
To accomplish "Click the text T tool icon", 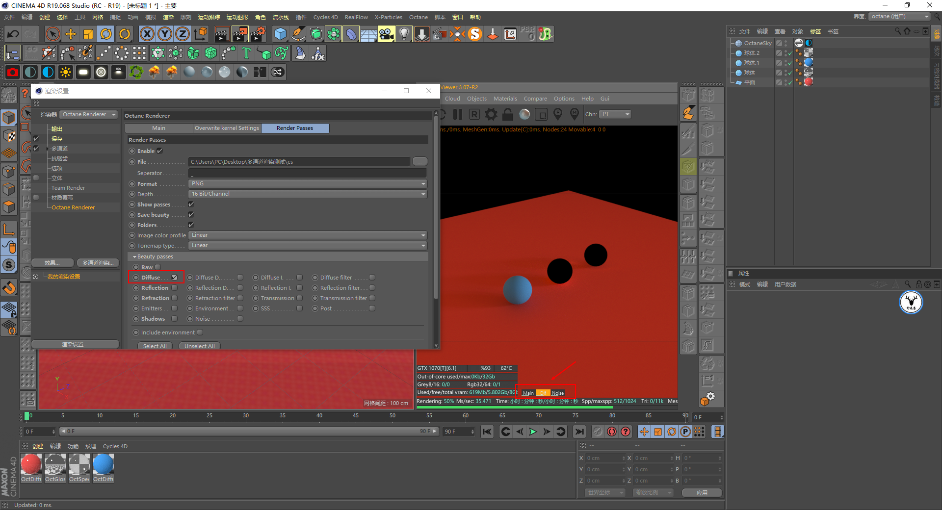I will (246, 53).
